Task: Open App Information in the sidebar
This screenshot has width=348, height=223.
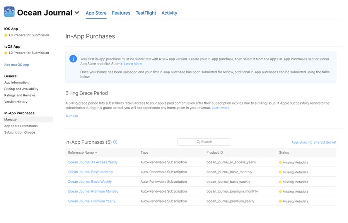Action: point(16,82)
